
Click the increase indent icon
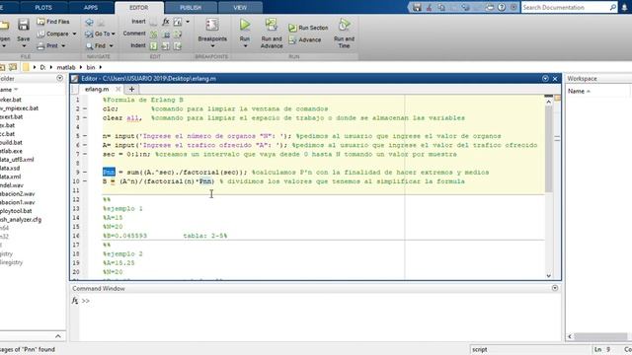tap(166, 46)
